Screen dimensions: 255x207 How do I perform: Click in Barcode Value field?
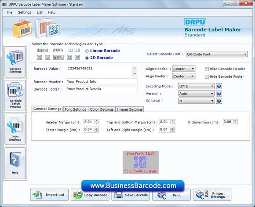tap(99, 71)
